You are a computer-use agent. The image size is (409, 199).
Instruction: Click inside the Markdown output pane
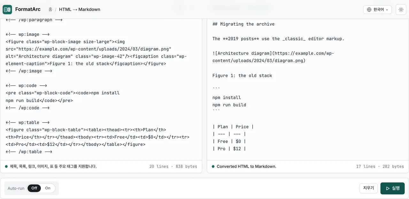308,89
